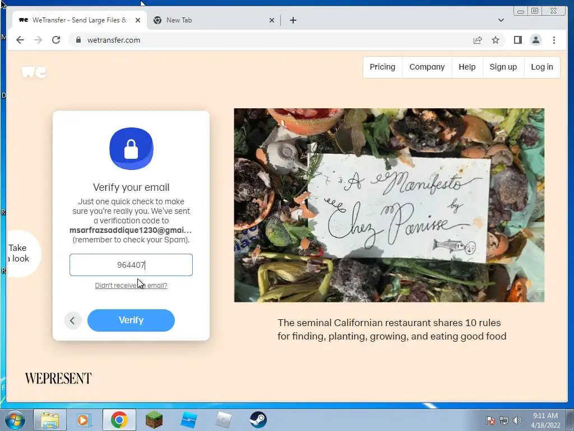Click the Chrome taskbar icon
The width and height of the screenshot is (574, 431).
coord(119,420)
